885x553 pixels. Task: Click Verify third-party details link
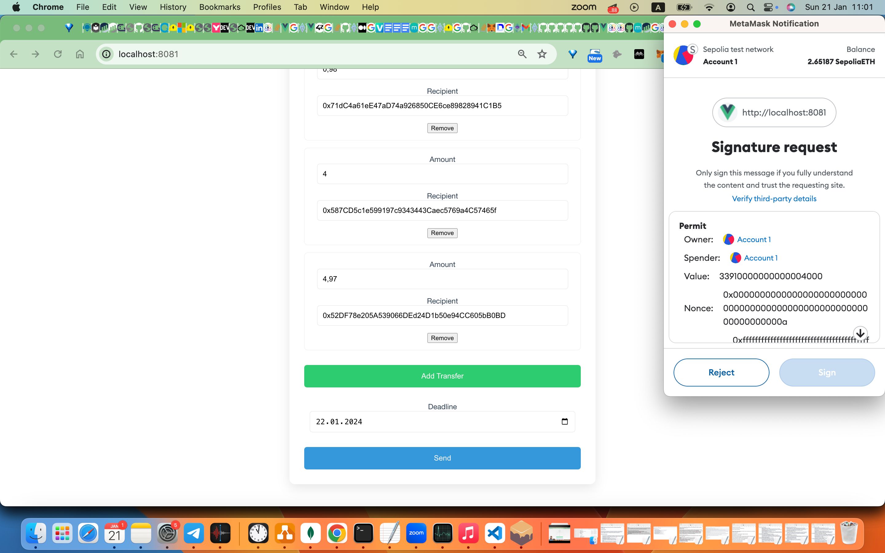[x=773, y=198]
